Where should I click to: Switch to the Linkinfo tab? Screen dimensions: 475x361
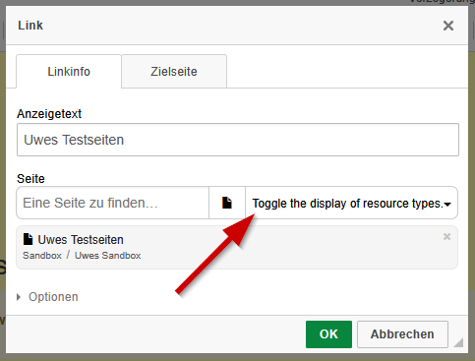point(69,72)
